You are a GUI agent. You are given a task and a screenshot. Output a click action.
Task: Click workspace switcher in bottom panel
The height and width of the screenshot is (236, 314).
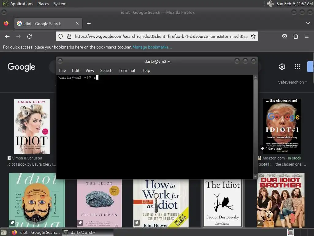pyautogui.click(x=291, y=232)
